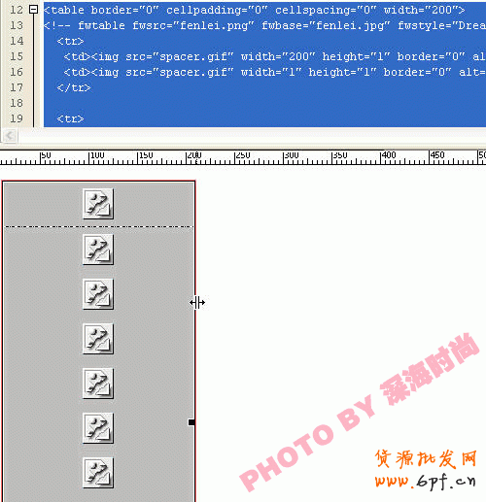Click the 400 mark on the horizontal ruler
Screen dimensions: 486x502
pyautogui.click(x=388, y=155)
